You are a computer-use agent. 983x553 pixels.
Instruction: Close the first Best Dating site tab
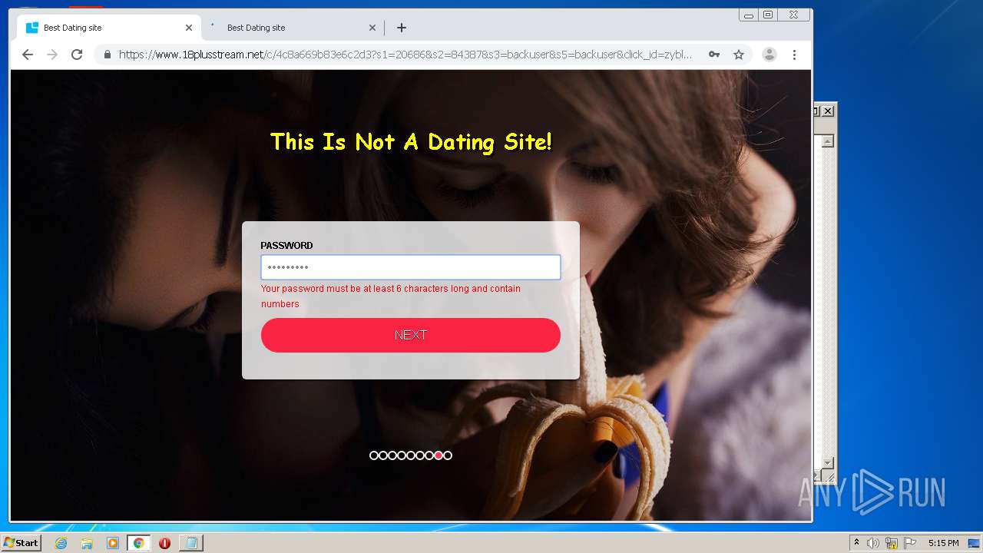coord(189,28)
